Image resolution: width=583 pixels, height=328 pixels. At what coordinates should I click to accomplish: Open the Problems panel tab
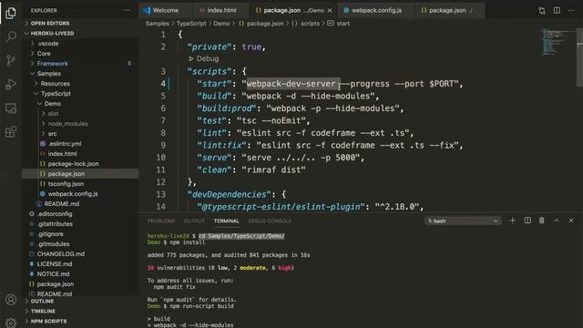point(161,220)
